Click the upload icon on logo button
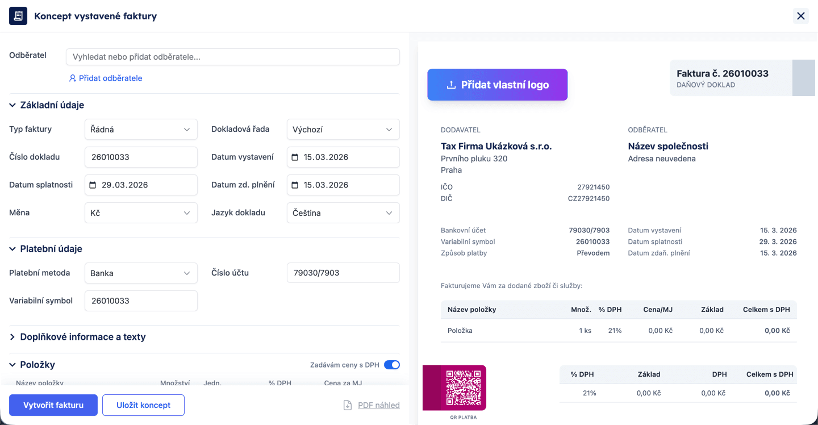Screen dimensions: 818x425 click(451, 85)
